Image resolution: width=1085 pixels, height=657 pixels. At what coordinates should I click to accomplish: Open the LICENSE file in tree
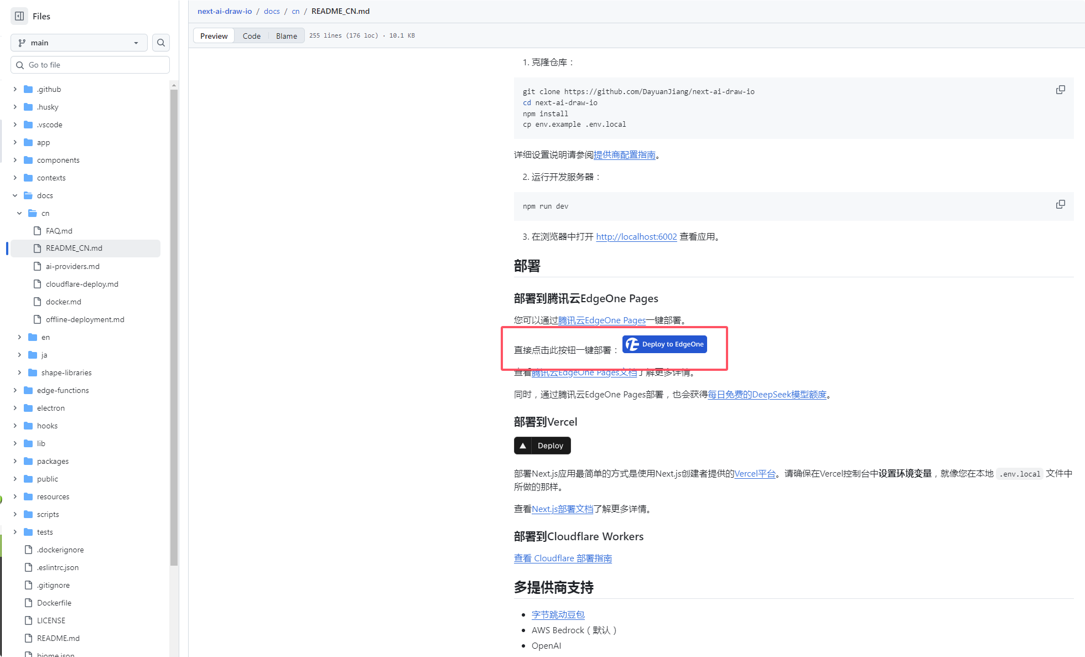click(x=51, y=620)
